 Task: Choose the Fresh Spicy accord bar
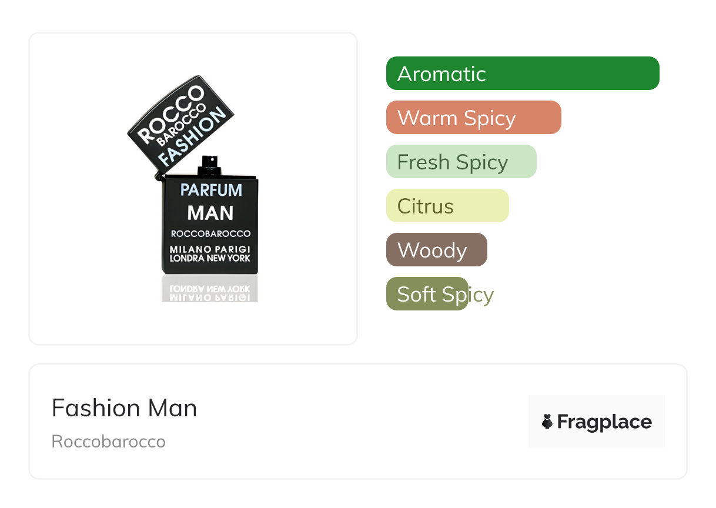point(461,162)
